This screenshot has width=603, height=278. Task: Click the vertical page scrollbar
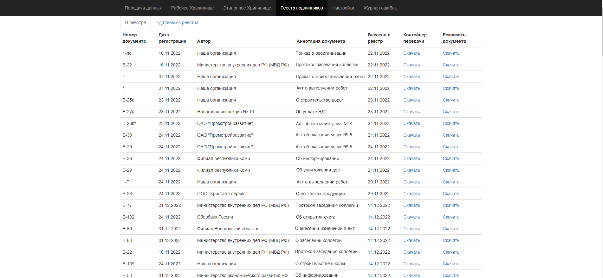tap(601, 32)
